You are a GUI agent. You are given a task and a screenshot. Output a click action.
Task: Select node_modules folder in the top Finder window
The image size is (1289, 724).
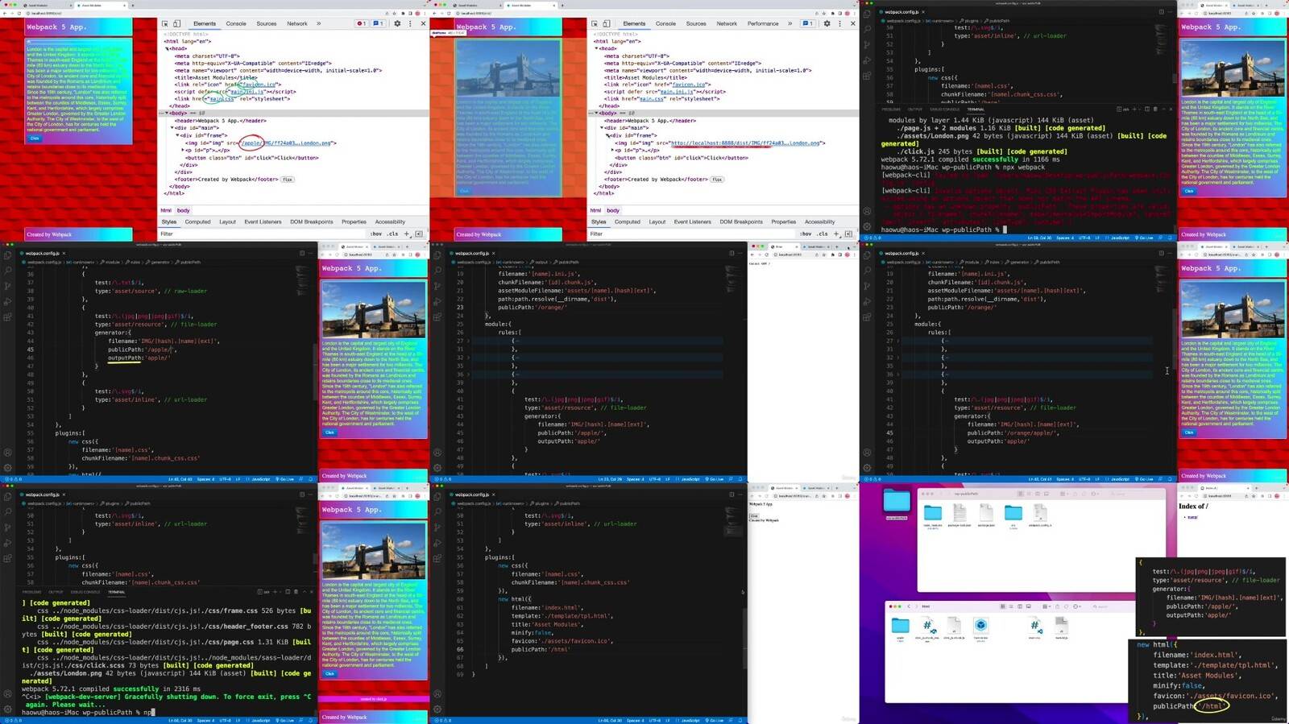click(x=933, y=514)
